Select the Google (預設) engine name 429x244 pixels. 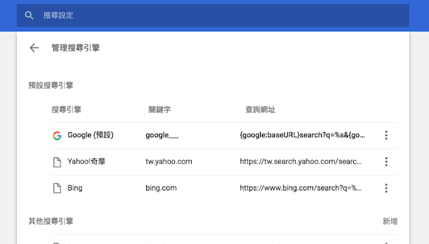click(90, 135)
